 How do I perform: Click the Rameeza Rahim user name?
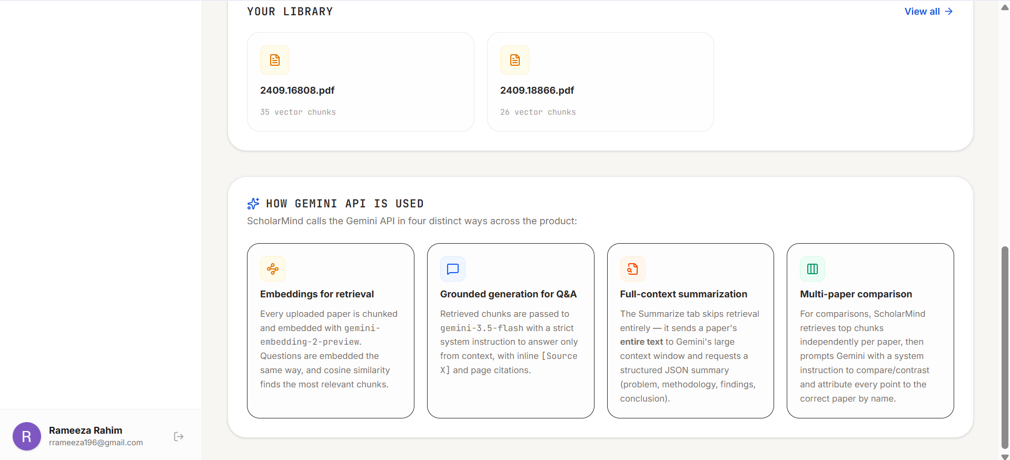pyautogui.click(x=85, y=431)
